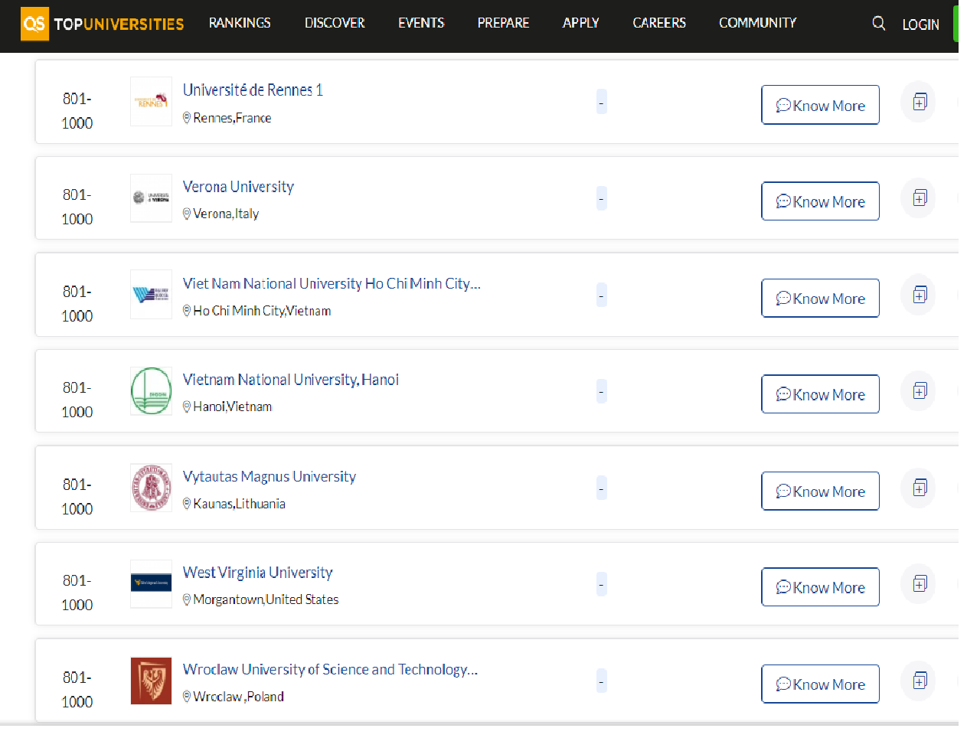Click the score dash for Verona University
This screenshot has height=738, width=980.
[x=601, y=198]
